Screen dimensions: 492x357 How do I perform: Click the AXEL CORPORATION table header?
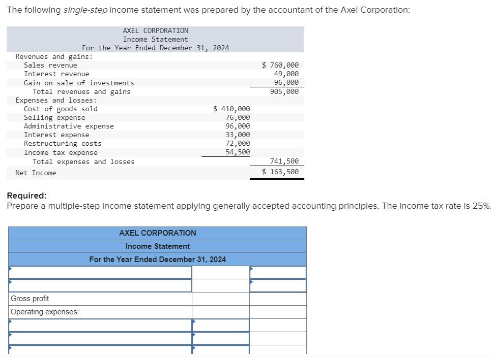pos(158,233)
